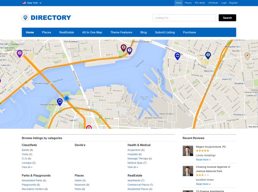
Task: Open the Amusement Parks category
Action: click(32, 180)
